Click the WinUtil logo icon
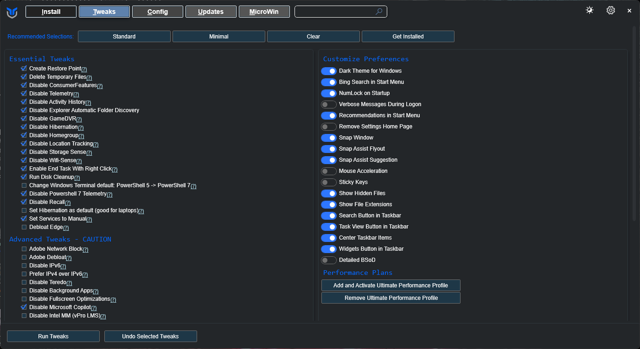The image size is (640, 349). coord(12,13)
